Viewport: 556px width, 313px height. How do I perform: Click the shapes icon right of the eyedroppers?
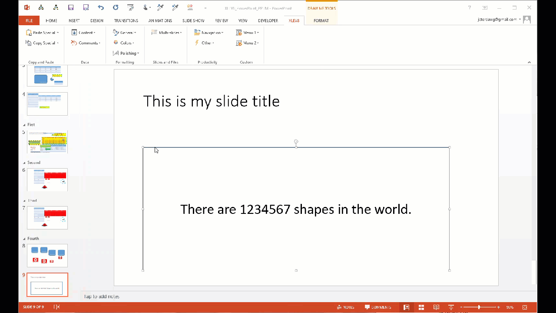point(190,7)
